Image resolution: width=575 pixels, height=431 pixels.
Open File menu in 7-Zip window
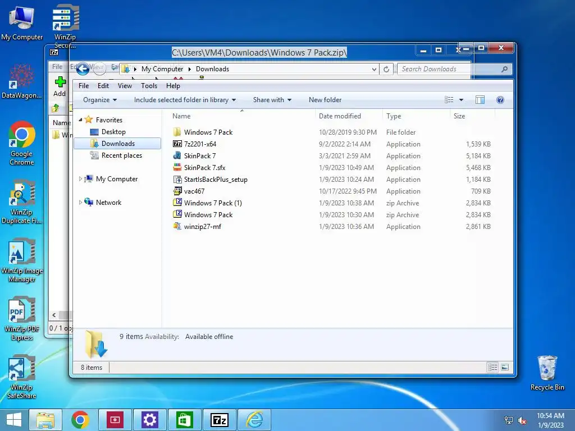click(57, 67)
